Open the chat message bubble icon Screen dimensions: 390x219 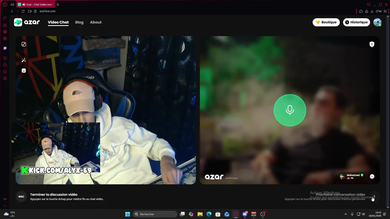372,176
